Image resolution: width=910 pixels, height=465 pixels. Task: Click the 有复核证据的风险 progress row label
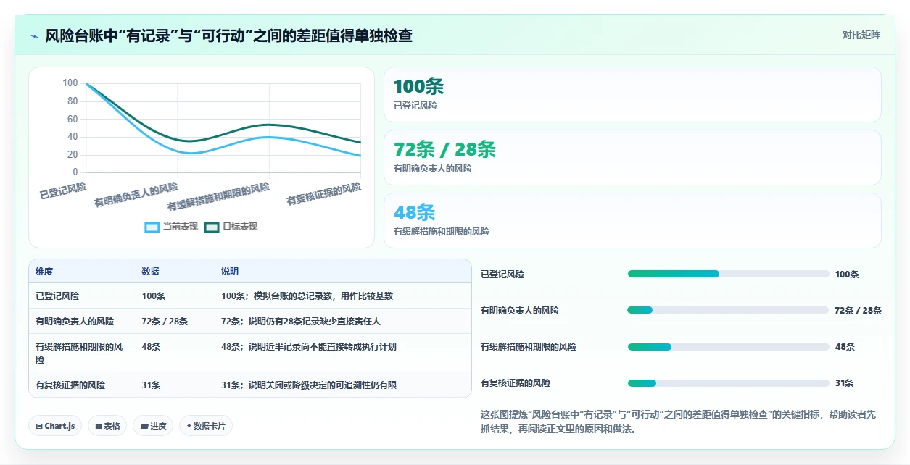point(516,383)
